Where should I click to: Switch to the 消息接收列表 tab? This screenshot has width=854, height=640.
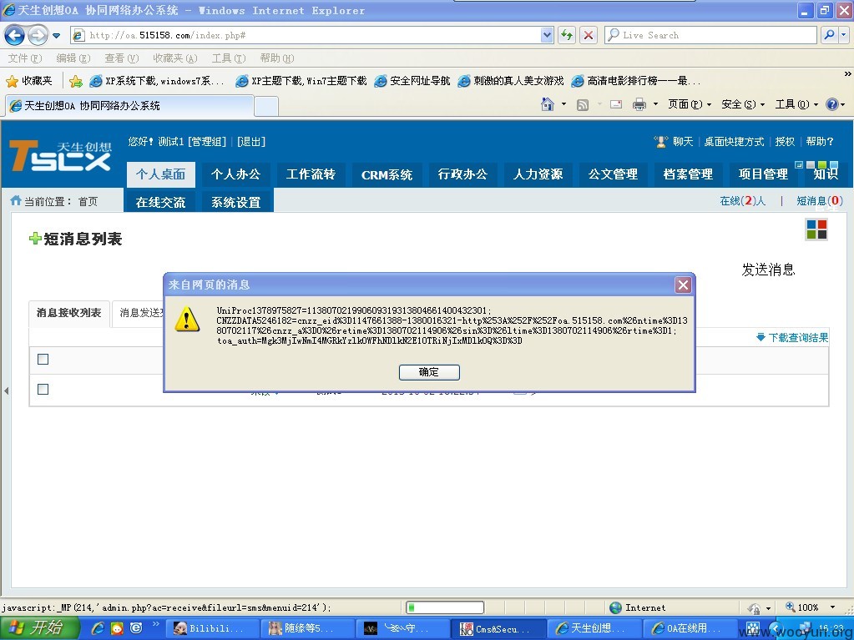click(69, 313)
